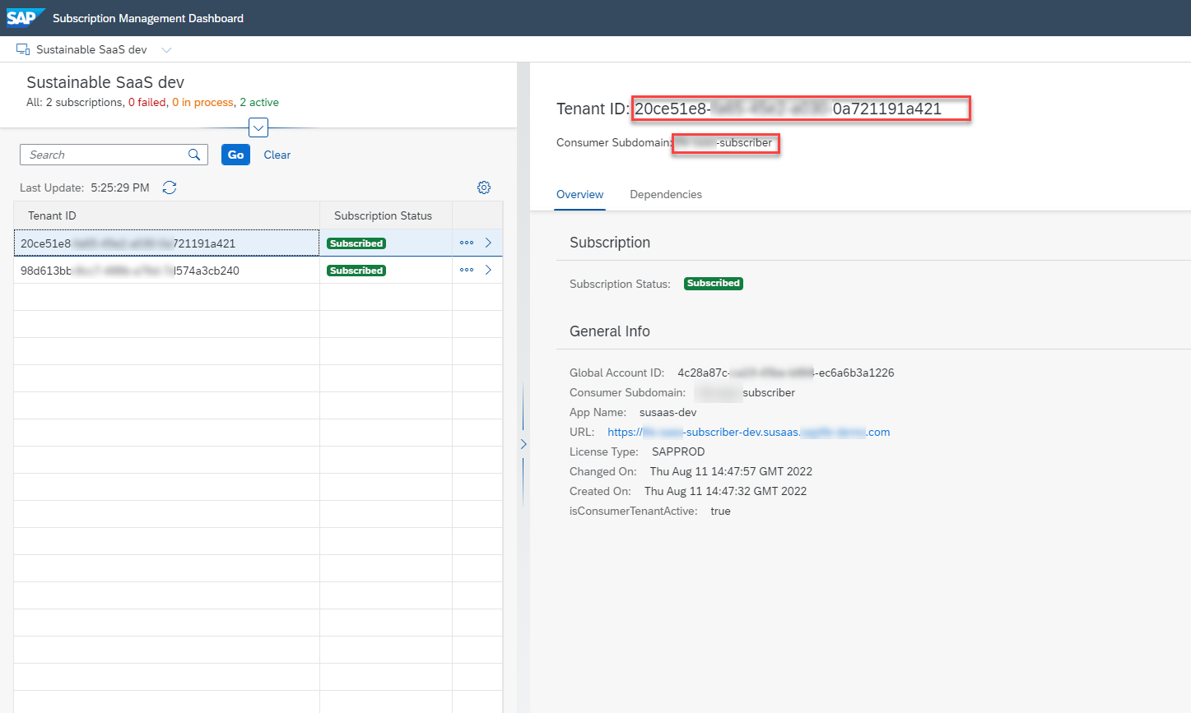Click the Go button
The width and height of the screenshot is (1191, 713).
[x=236, y=155]
